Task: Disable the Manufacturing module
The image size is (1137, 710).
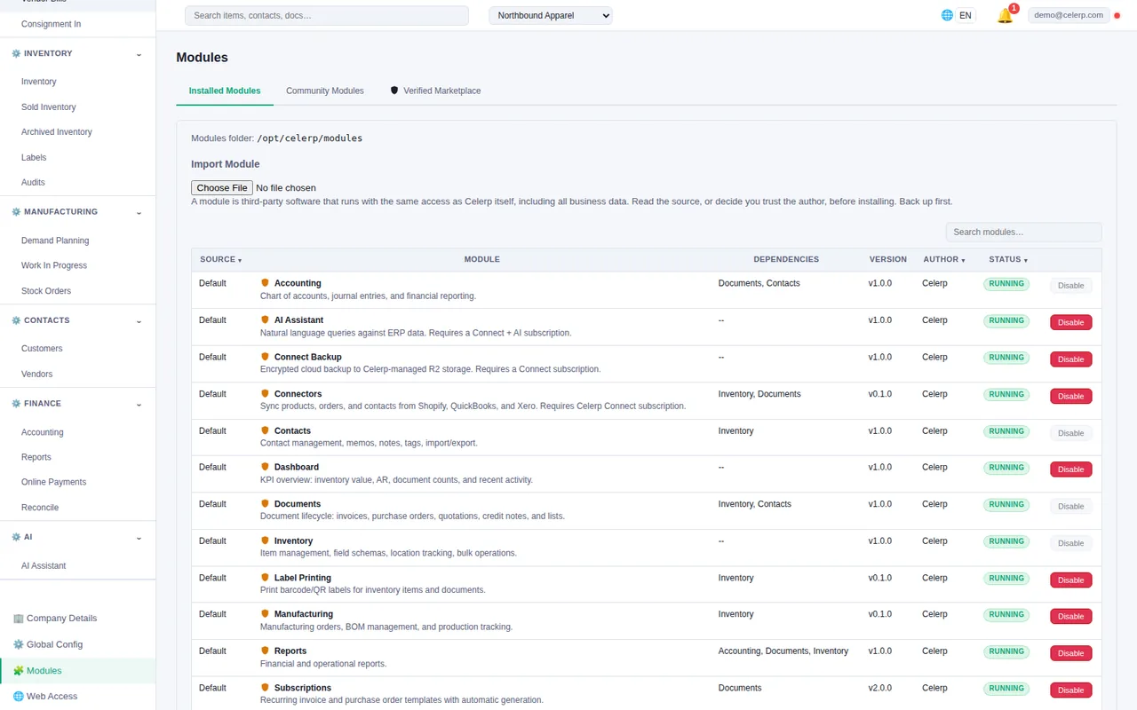Action: [1070, 616]
